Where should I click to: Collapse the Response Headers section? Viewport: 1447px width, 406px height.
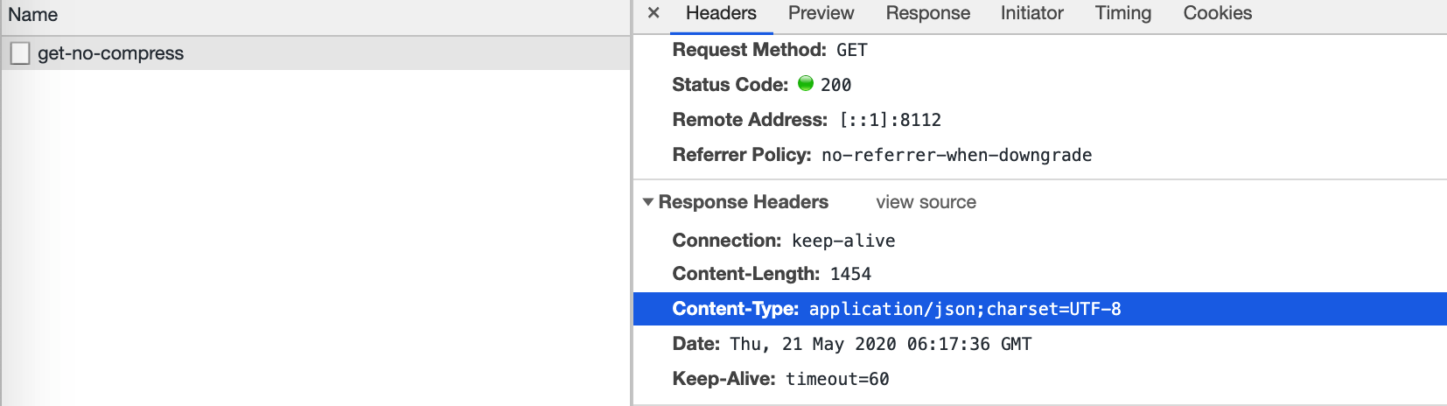[648, 202]
